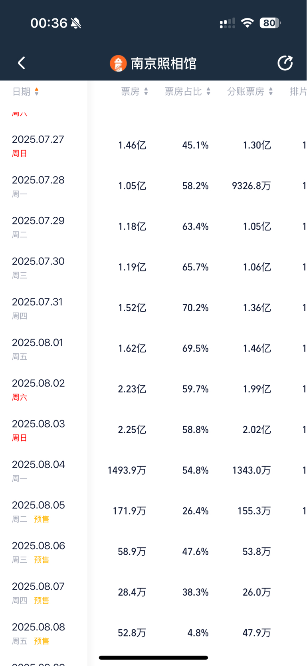The height and width of the screenshot is (666, 307).
Task: Tap the Wi-Fi status icon
Action: click(248, 23)
